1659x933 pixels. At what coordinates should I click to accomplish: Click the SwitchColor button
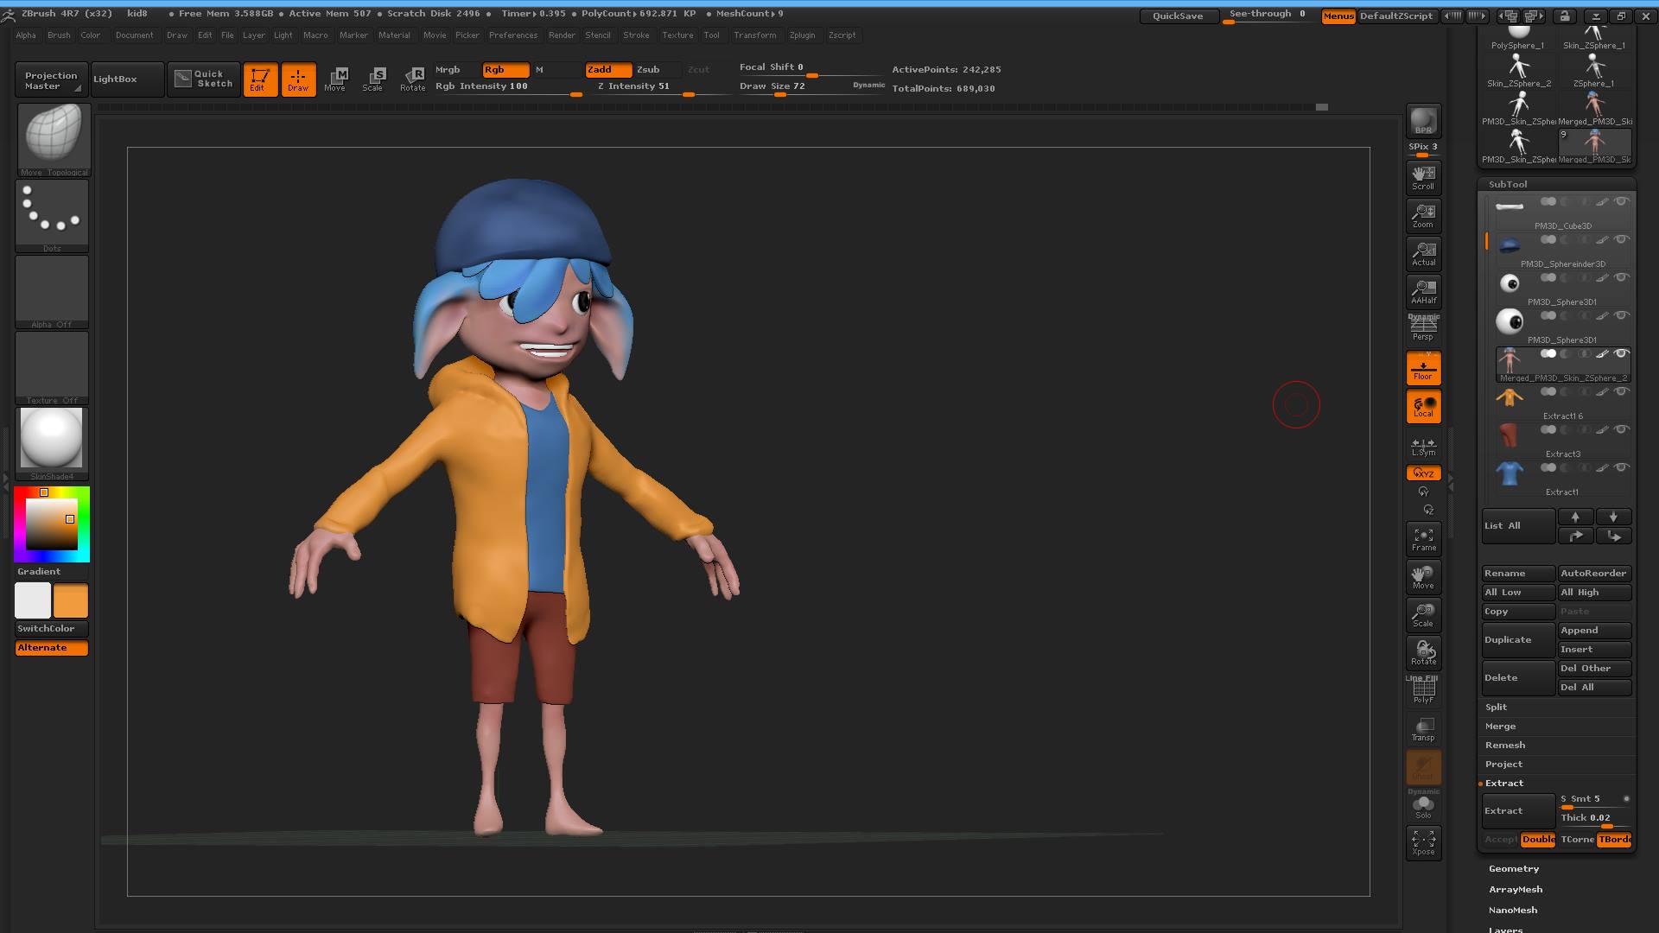pyautogui.click(x=51, y=629)
